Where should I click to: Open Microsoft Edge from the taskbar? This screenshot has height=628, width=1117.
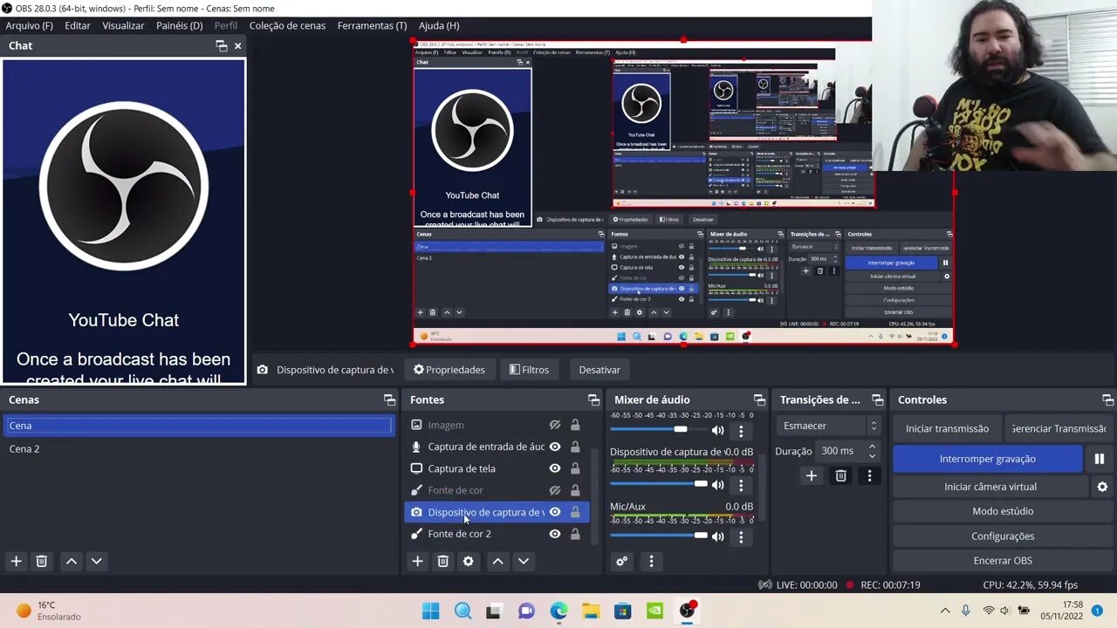coord(558,611)
